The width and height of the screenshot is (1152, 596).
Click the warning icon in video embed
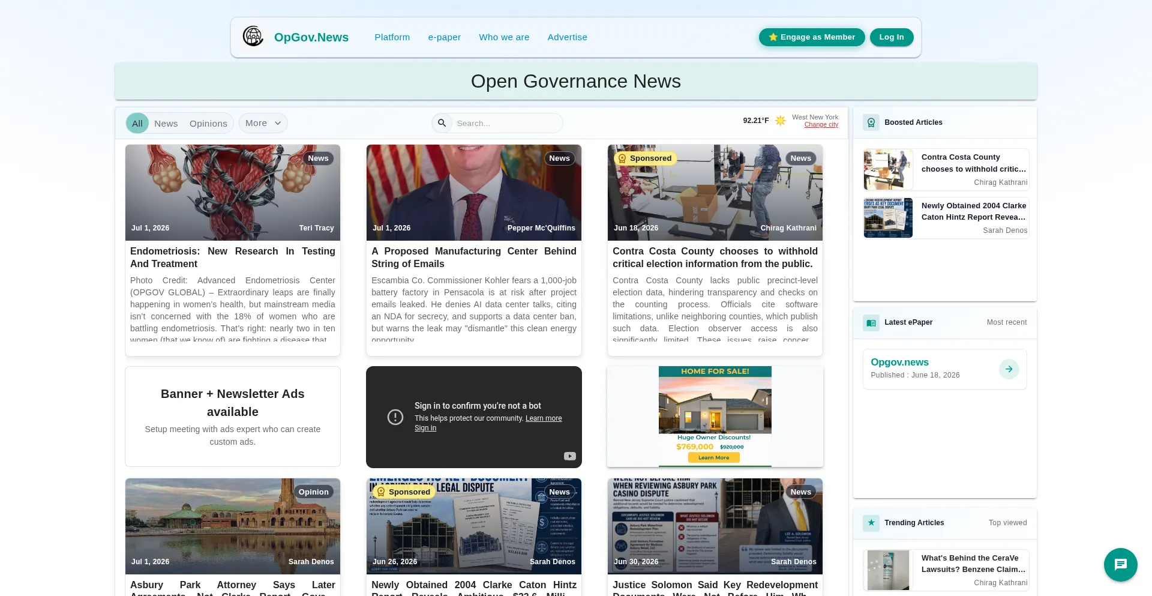[x=395, y=417]
